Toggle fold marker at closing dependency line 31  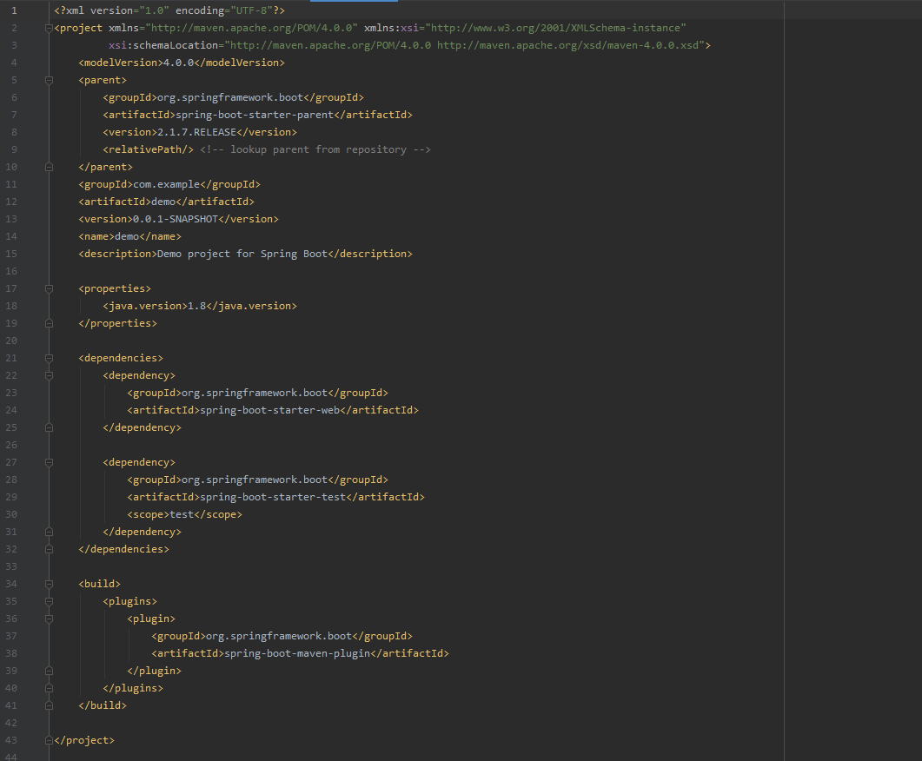click(50, 532)
